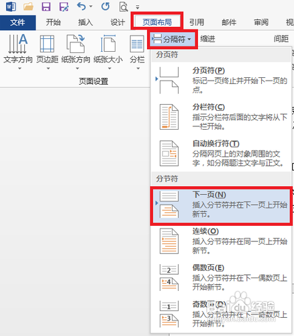Viewport: 294px width, 336px height.
Task: Undo the last action
Action: point(81,6)
